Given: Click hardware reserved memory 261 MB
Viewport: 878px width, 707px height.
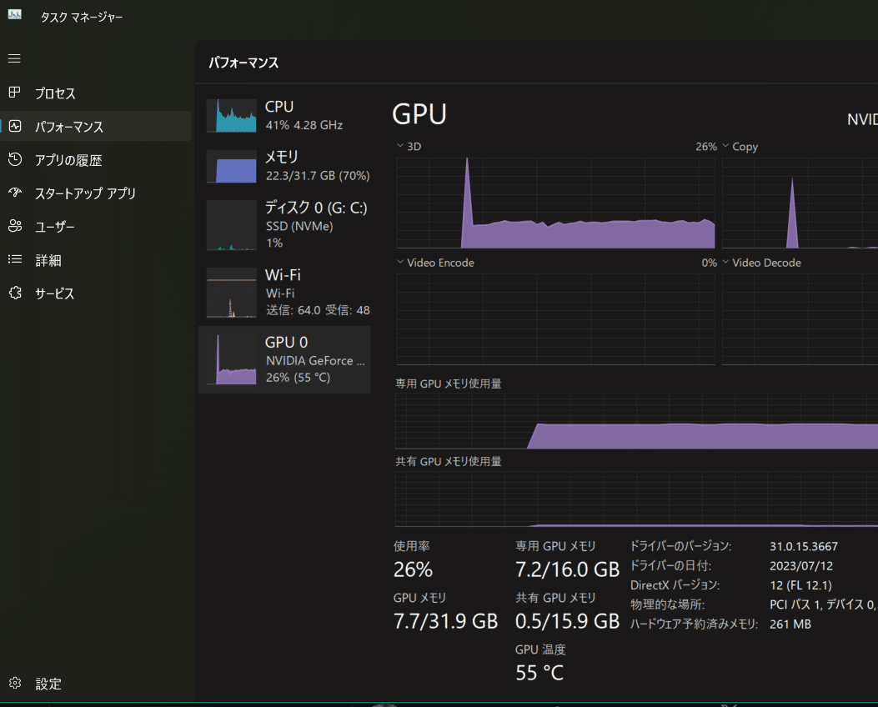Looking at the screenshot, I should point(790,624).
